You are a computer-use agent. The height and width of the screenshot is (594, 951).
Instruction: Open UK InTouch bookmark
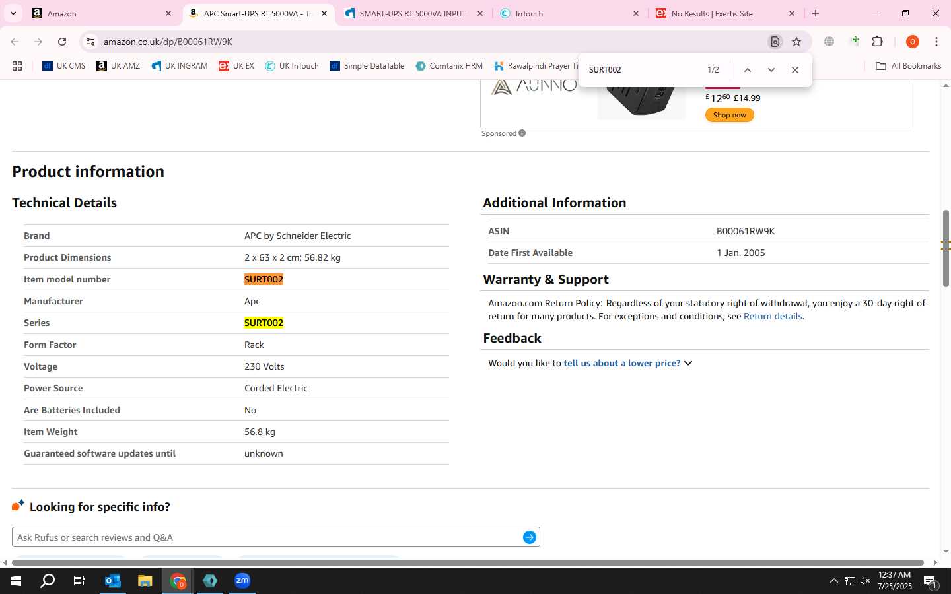coord(292,66)
